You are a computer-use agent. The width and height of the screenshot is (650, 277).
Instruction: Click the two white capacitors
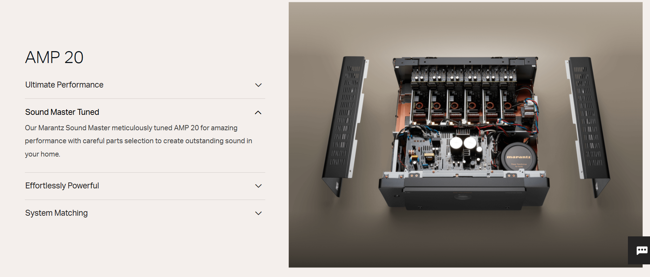click(x=463, y=143)
